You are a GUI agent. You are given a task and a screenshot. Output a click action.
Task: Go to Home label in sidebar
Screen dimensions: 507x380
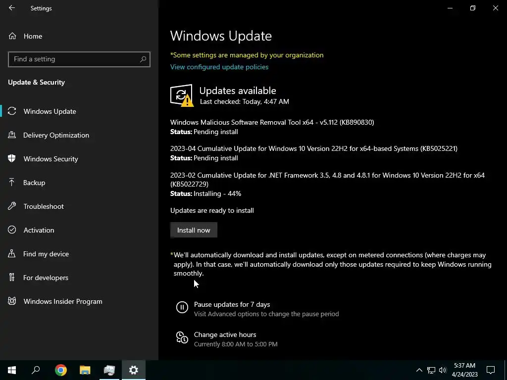pos(33,36)
